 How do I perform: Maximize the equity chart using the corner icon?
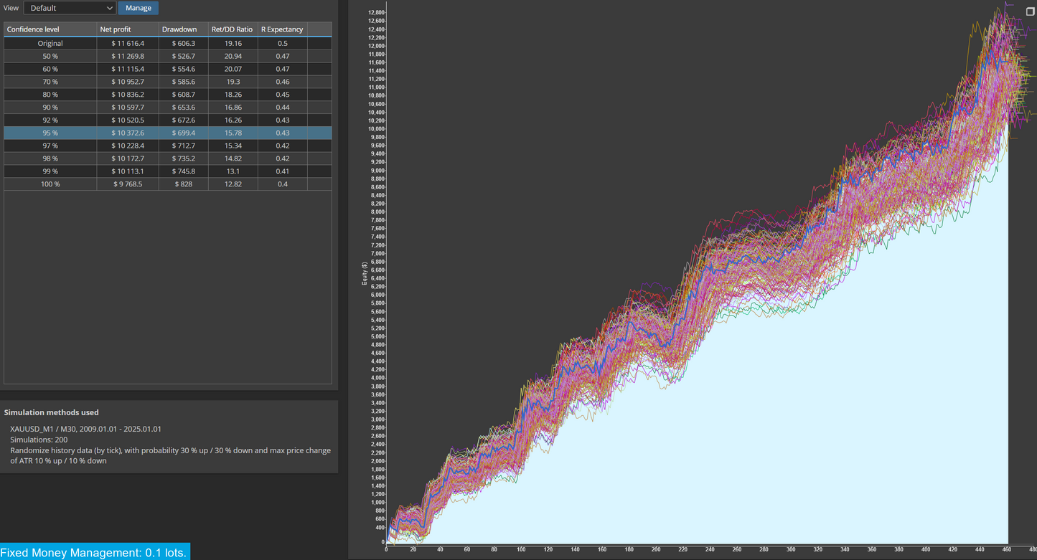point(1031,11)
